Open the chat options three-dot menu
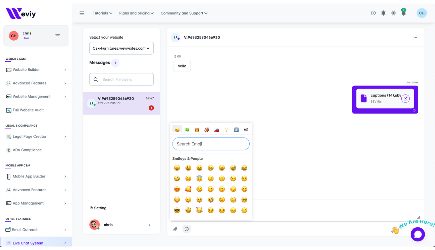 tap(415, 37)
